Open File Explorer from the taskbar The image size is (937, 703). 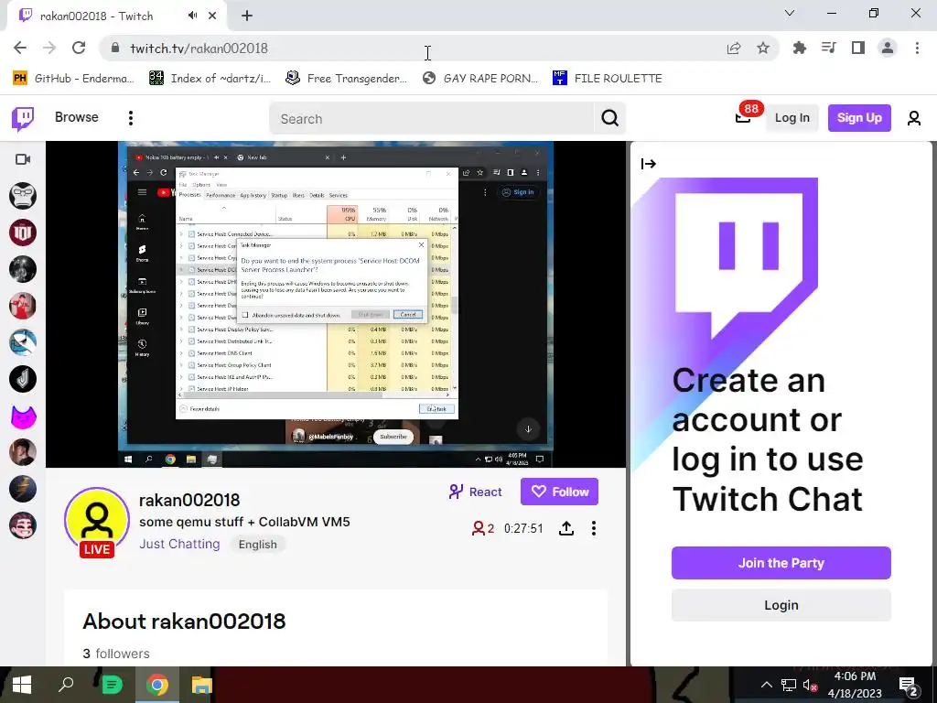pos(202,685)
